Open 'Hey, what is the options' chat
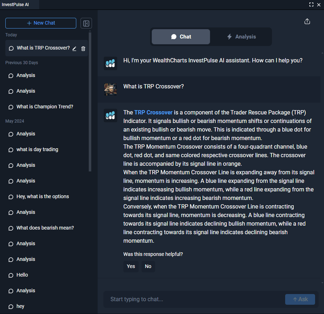 [42, 196]
